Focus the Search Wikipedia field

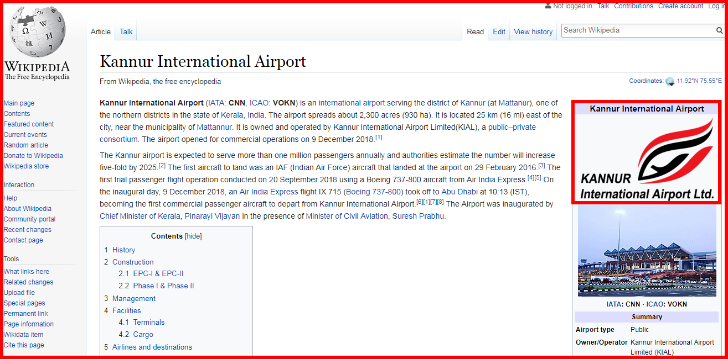coord(638,30)
